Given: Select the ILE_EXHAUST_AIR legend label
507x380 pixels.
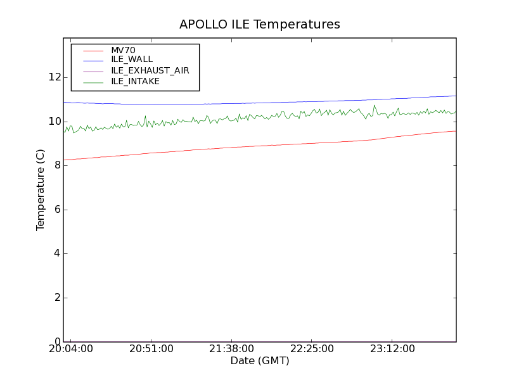Looking at the screenshot, I should [x=150, y=70].
